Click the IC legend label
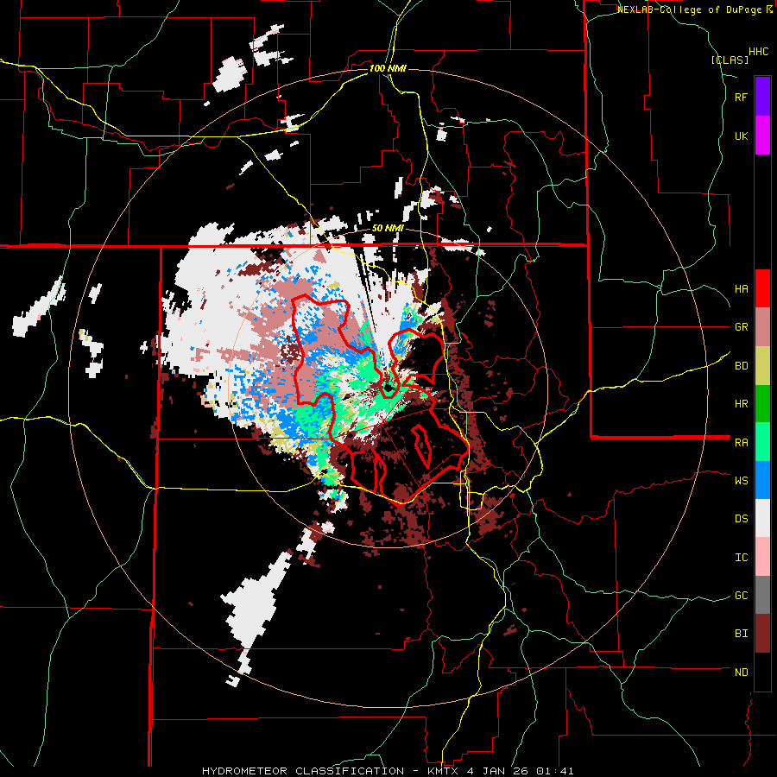The height and width of the screenshot is (777, 777). click(741, 558)
